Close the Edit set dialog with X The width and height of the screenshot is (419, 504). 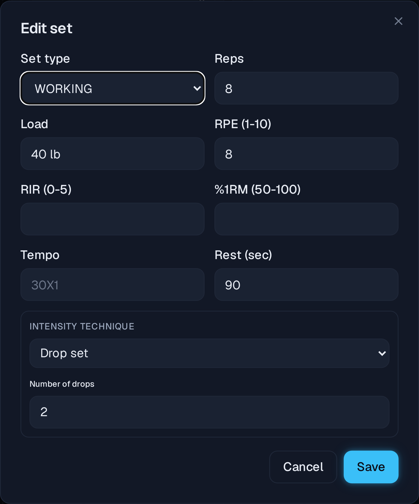pos(398,21)
